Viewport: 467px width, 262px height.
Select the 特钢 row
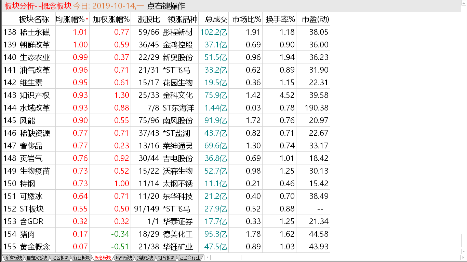[x=166, y=184]
